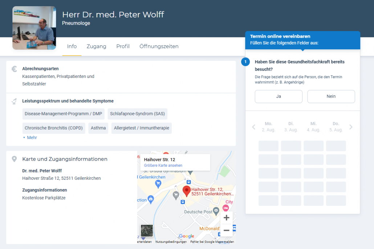Select the Schlafapnoe-Syndrom (SAS) tag
Image resolution: width=374 pixels, height=249 pixels.
pyautogui.click(x=137, y=114)
